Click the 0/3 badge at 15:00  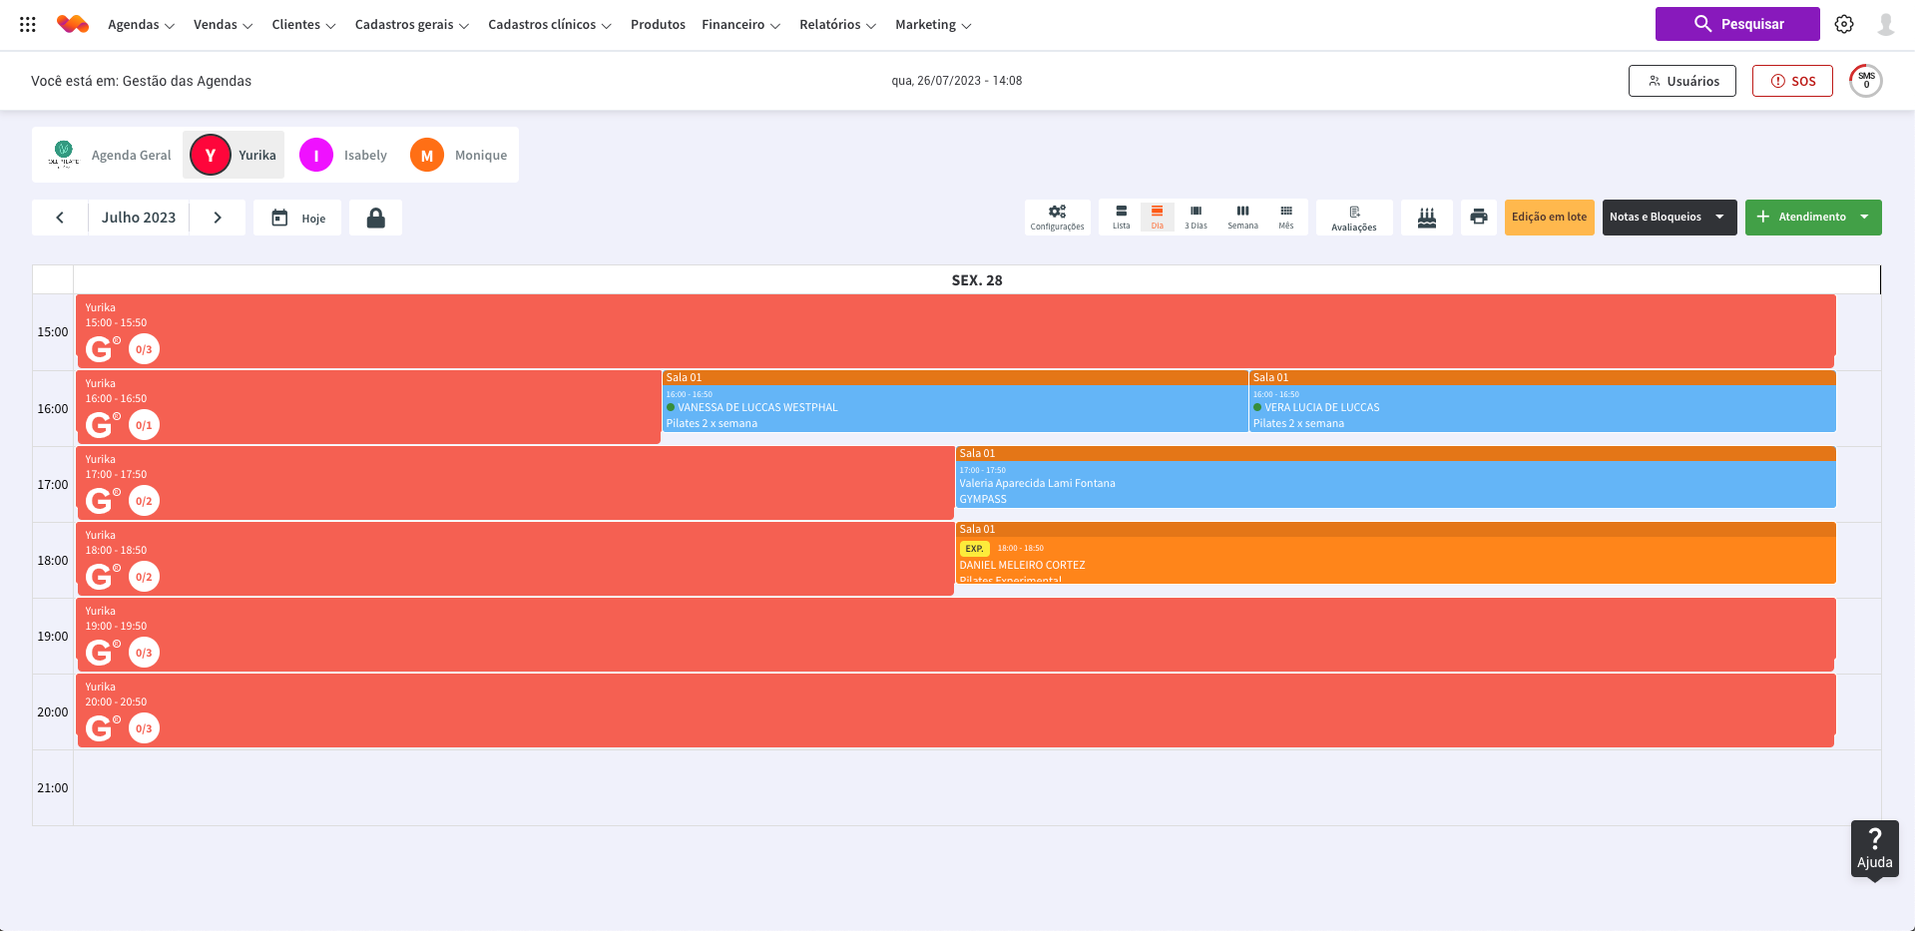(144, 349)
